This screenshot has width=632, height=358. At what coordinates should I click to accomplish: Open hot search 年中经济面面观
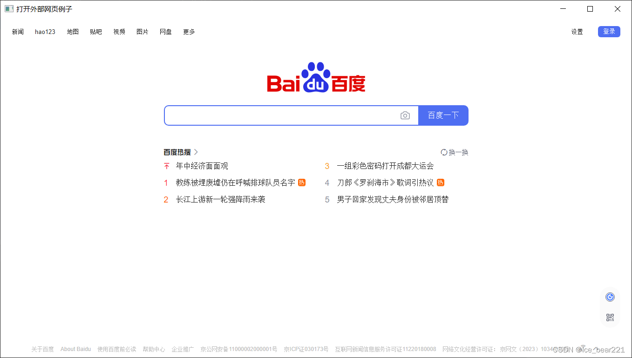click(202, 166)
